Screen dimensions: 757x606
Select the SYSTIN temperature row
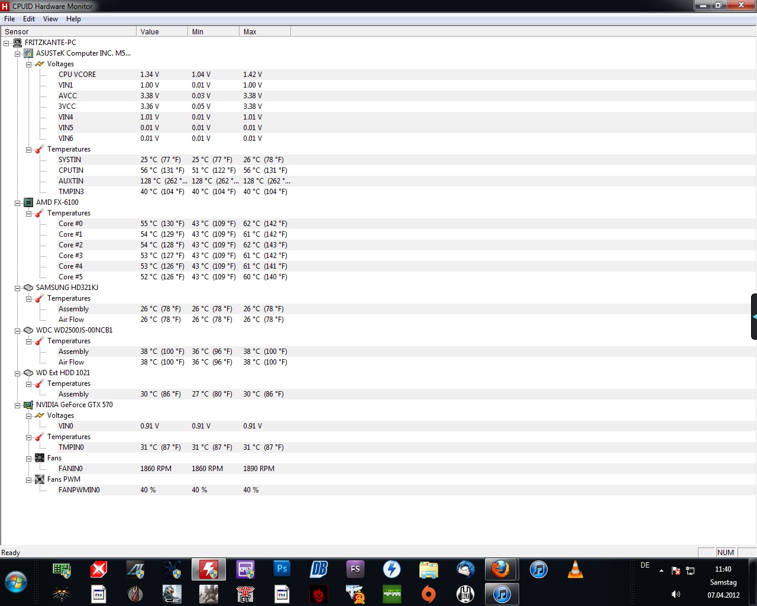tap(378, 160)
